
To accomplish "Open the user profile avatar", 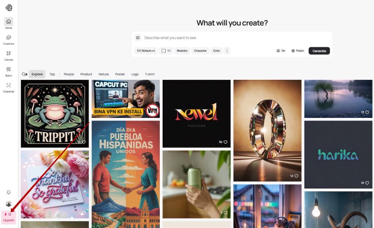I will 9,203.
